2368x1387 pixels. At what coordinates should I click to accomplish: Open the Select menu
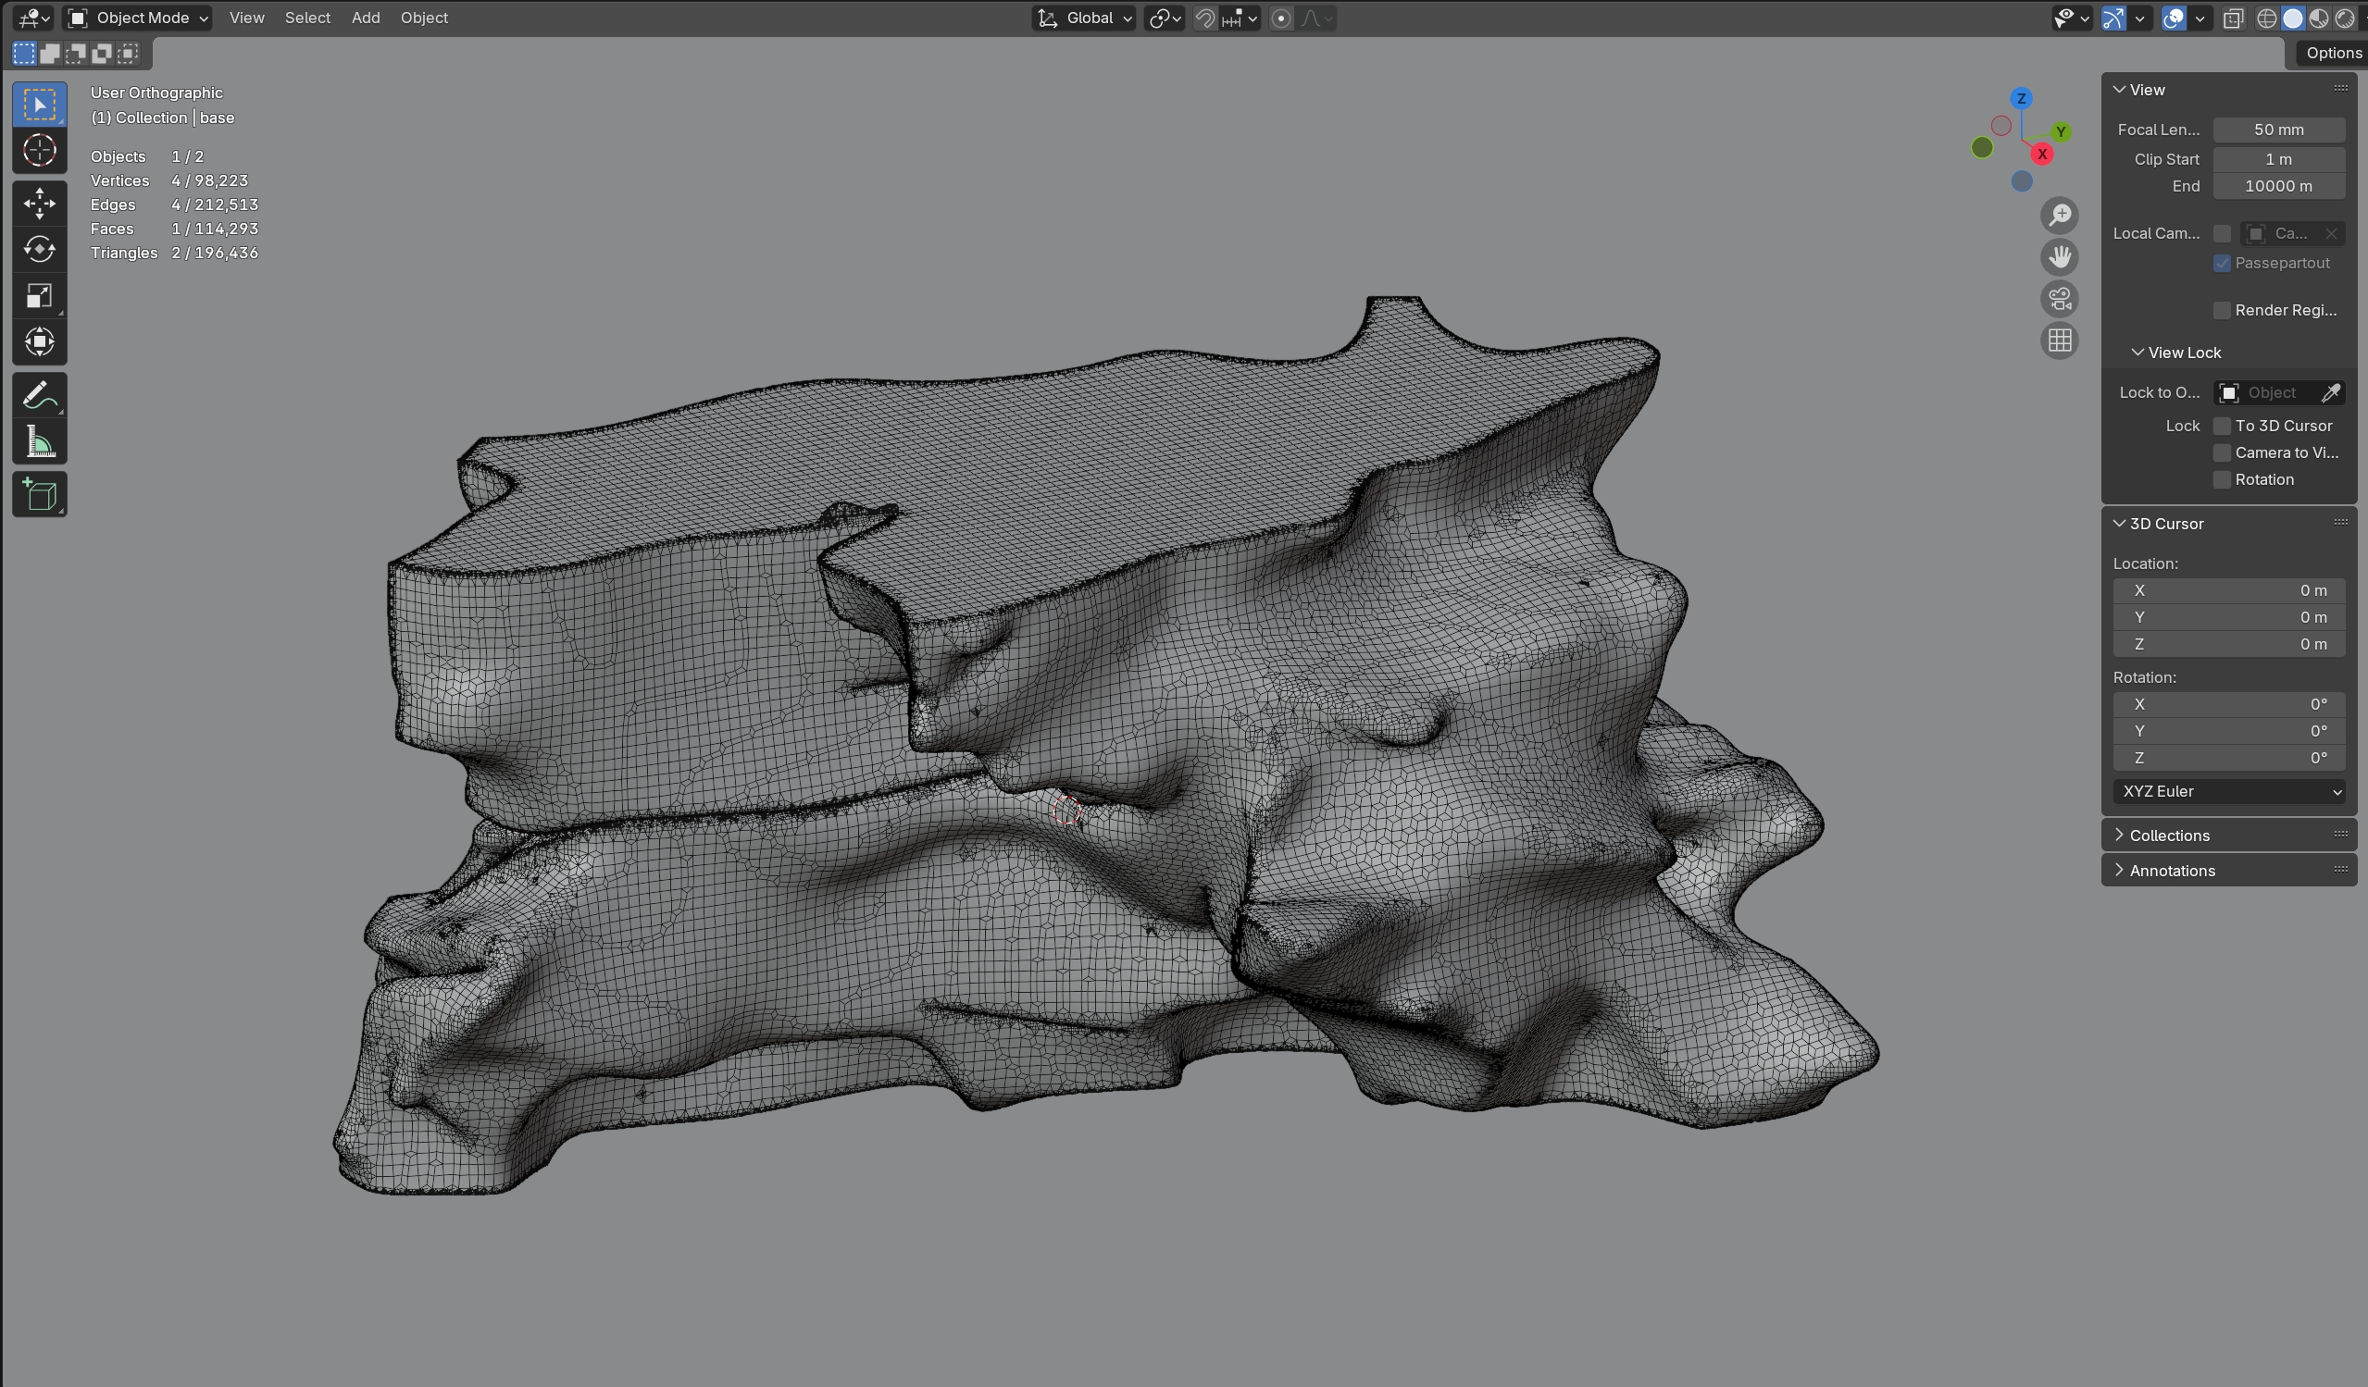point(307,18)
